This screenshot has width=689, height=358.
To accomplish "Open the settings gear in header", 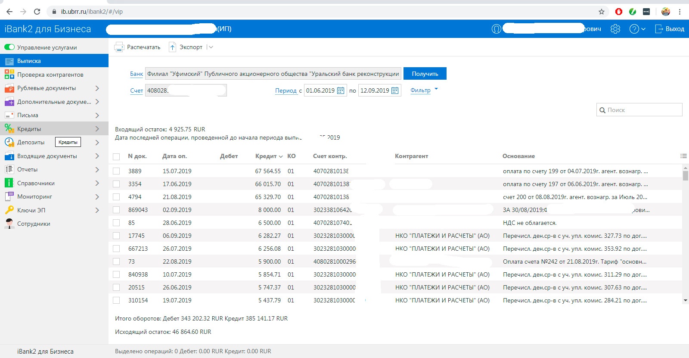I will click(x=615, y=29).
